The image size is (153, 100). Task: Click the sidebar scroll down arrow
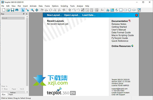click(x=27, y=92)
